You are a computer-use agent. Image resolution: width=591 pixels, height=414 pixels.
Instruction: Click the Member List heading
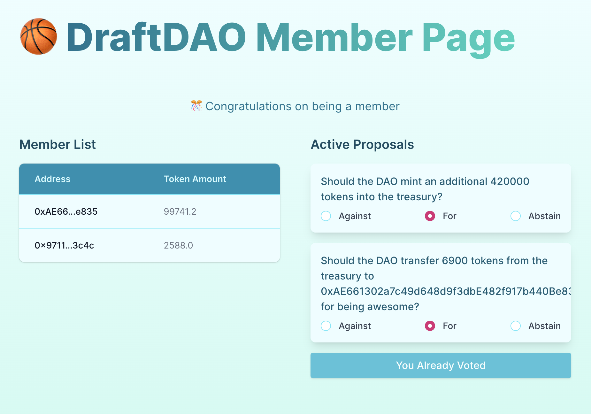pyautogui.click(x=58, y=144)
